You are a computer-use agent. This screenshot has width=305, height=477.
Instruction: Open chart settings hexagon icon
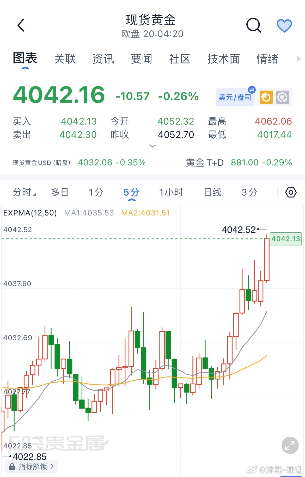click(291, 193)
